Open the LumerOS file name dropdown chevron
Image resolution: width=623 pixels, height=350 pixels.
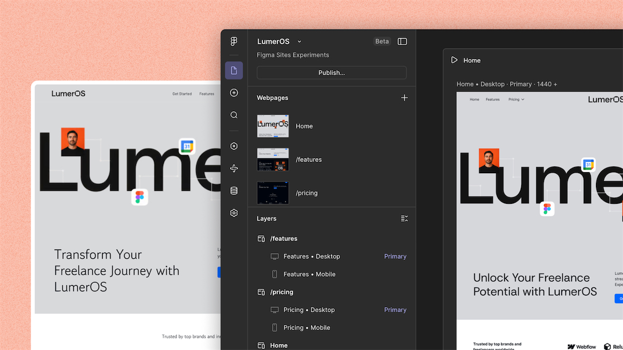(x=300, y=42)
